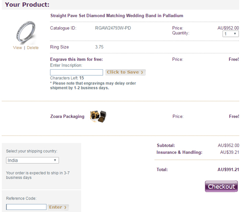
Task: Click the Zoara Packaging gift box icon
Action: tap(98, 116)
